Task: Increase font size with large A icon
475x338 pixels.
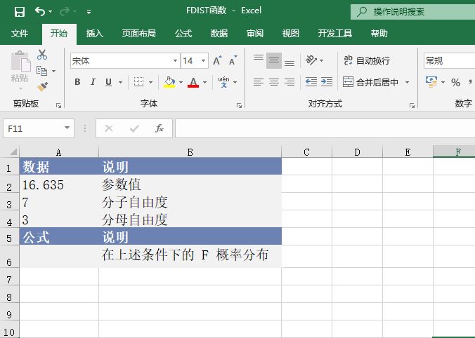Action: pyautogui.click(x=218, y=61)
